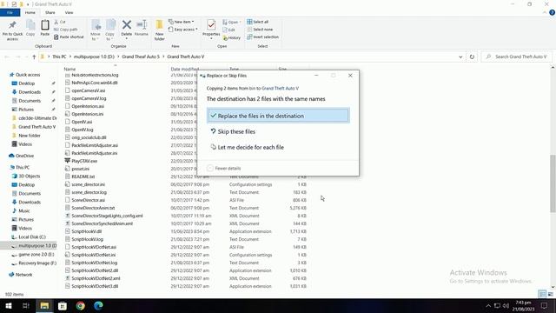Click the file list vertical scrollbar
This screenshot has height=313, width=556.
553,183
